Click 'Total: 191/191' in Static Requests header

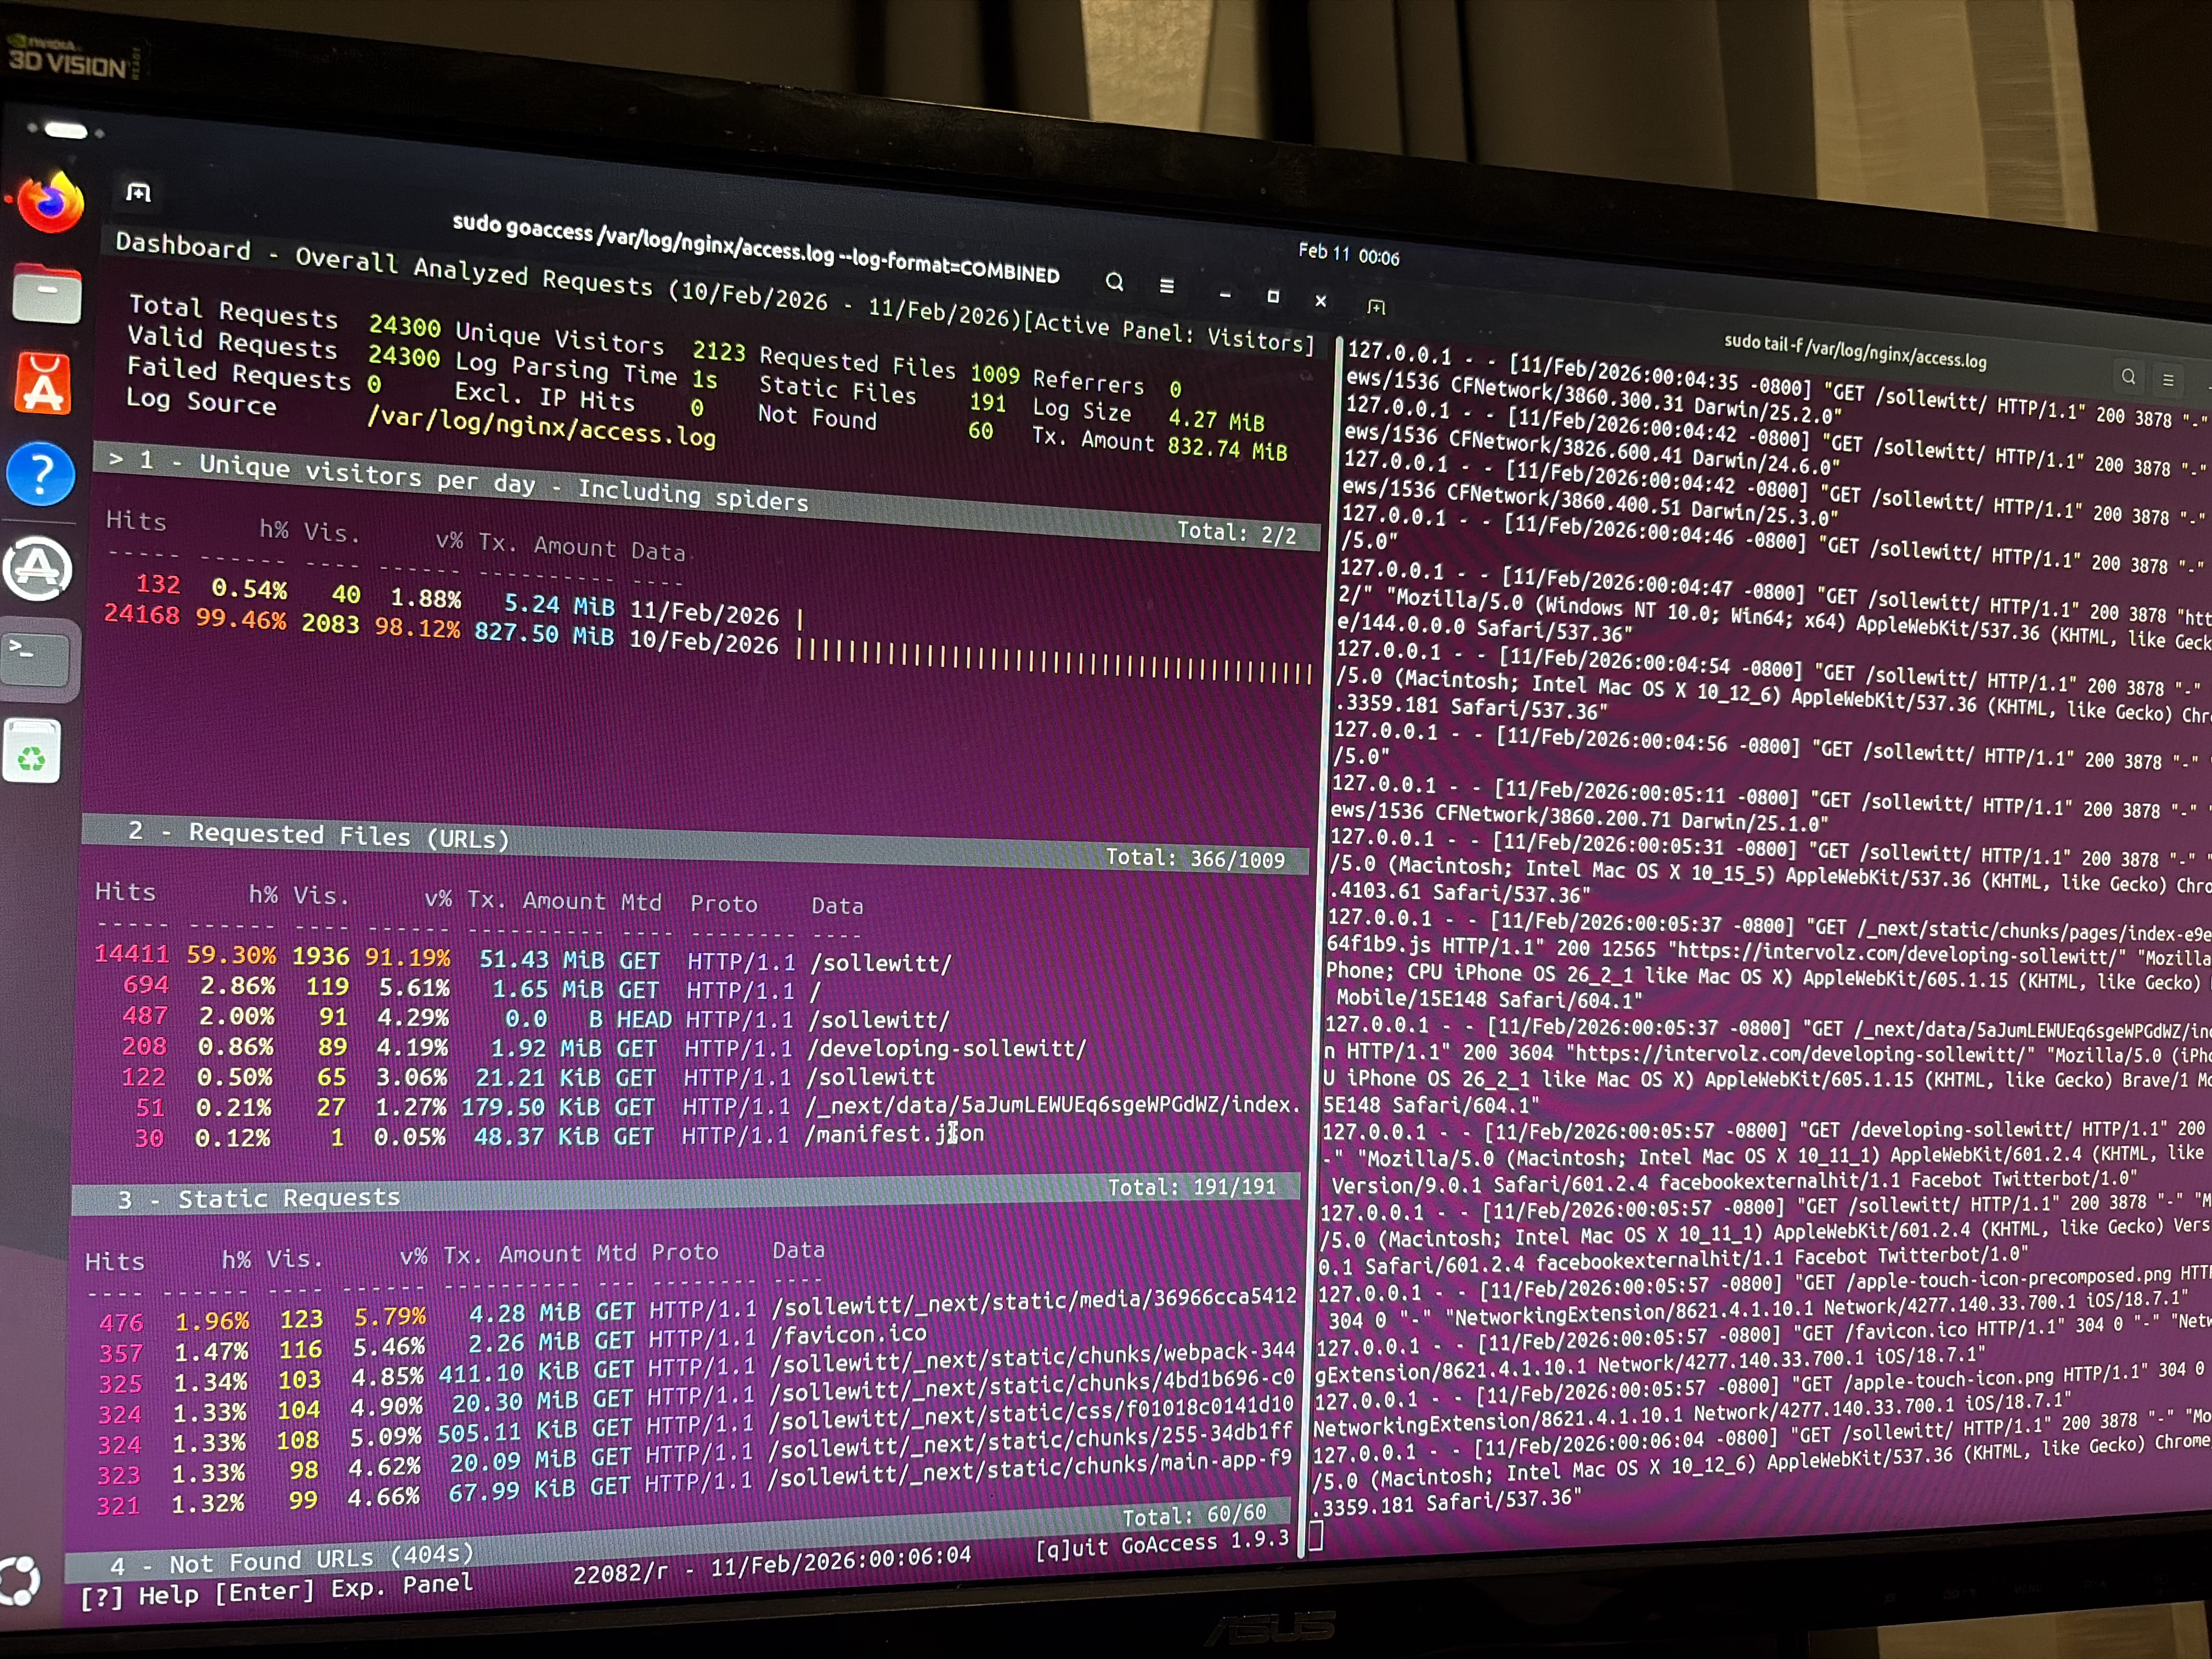coord(1192,1187)
